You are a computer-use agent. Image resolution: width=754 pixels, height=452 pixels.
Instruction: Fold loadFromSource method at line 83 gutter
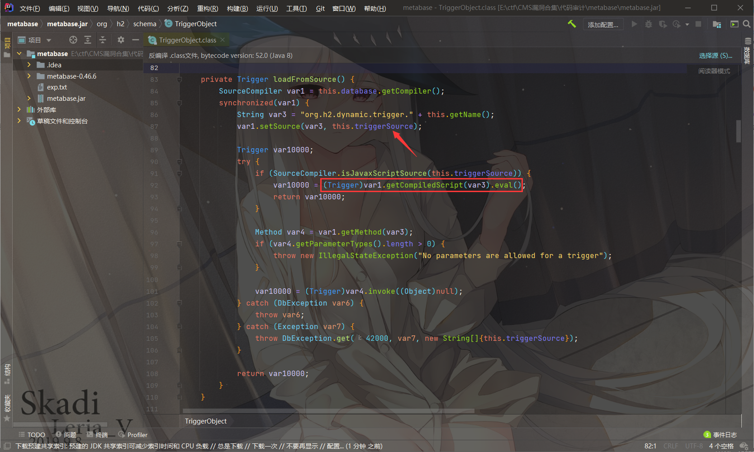tap(179, 80)
